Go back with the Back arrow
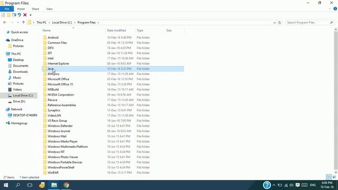This screenshot has width=338, height=190. (x=5, y=22)
